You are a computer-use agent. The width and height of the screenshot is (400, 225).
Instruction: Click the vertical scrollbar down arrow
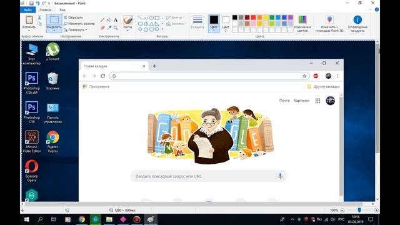(x=377, y=199)
